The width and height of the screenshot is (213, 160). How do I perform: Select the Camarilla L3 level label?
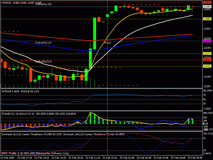[x=43, y=43]
